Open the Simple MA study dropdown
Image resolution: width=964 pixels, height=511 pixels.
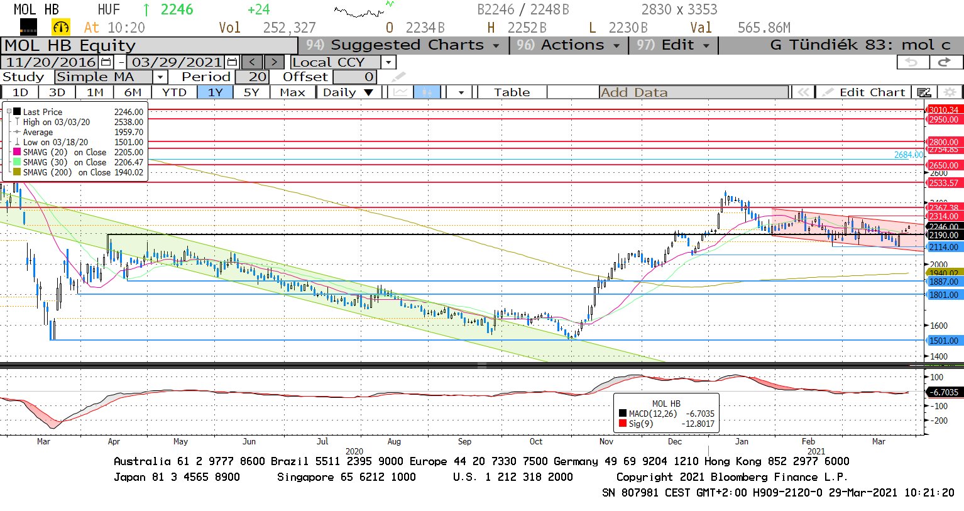[x=160, y=77]
